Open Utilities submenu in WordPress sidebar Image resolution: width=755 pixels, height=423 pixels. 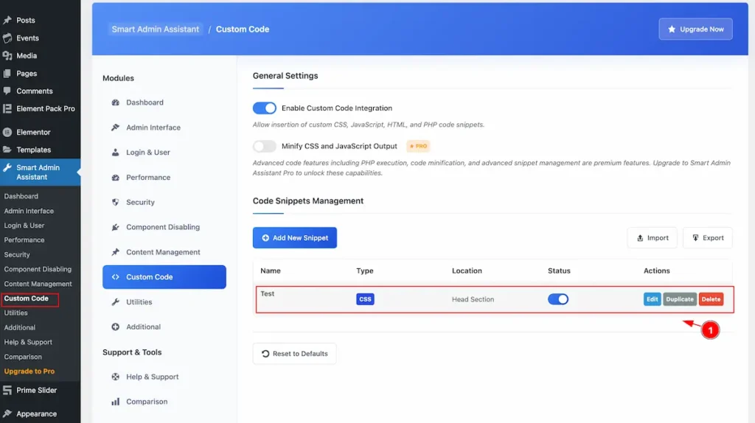pyautogui.click(x=16, y=312)
